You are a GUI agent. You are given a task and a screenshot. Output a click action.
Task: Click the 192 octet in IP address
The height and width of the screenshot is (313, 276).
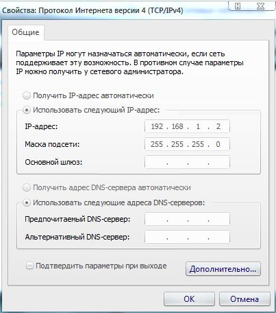pos(157,126)
